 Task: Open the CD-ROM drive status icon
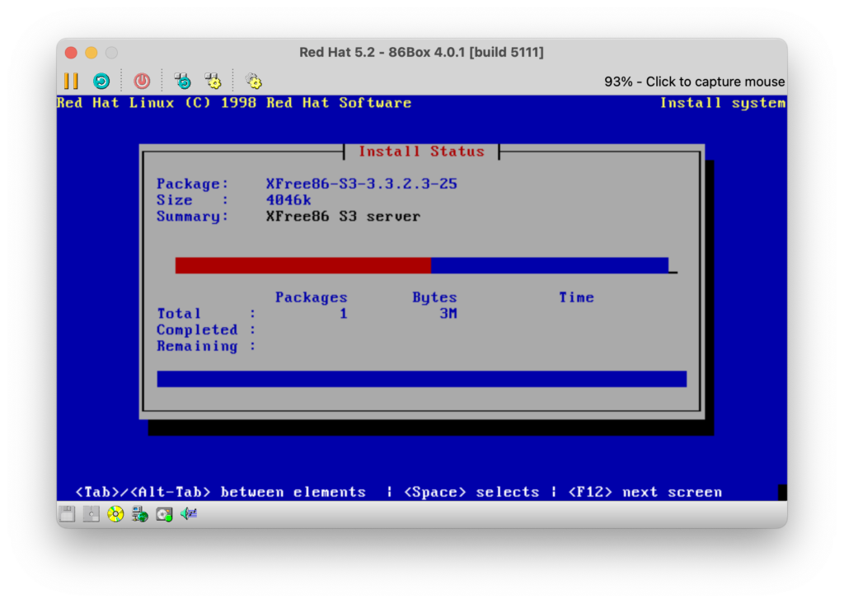(115, 514)
